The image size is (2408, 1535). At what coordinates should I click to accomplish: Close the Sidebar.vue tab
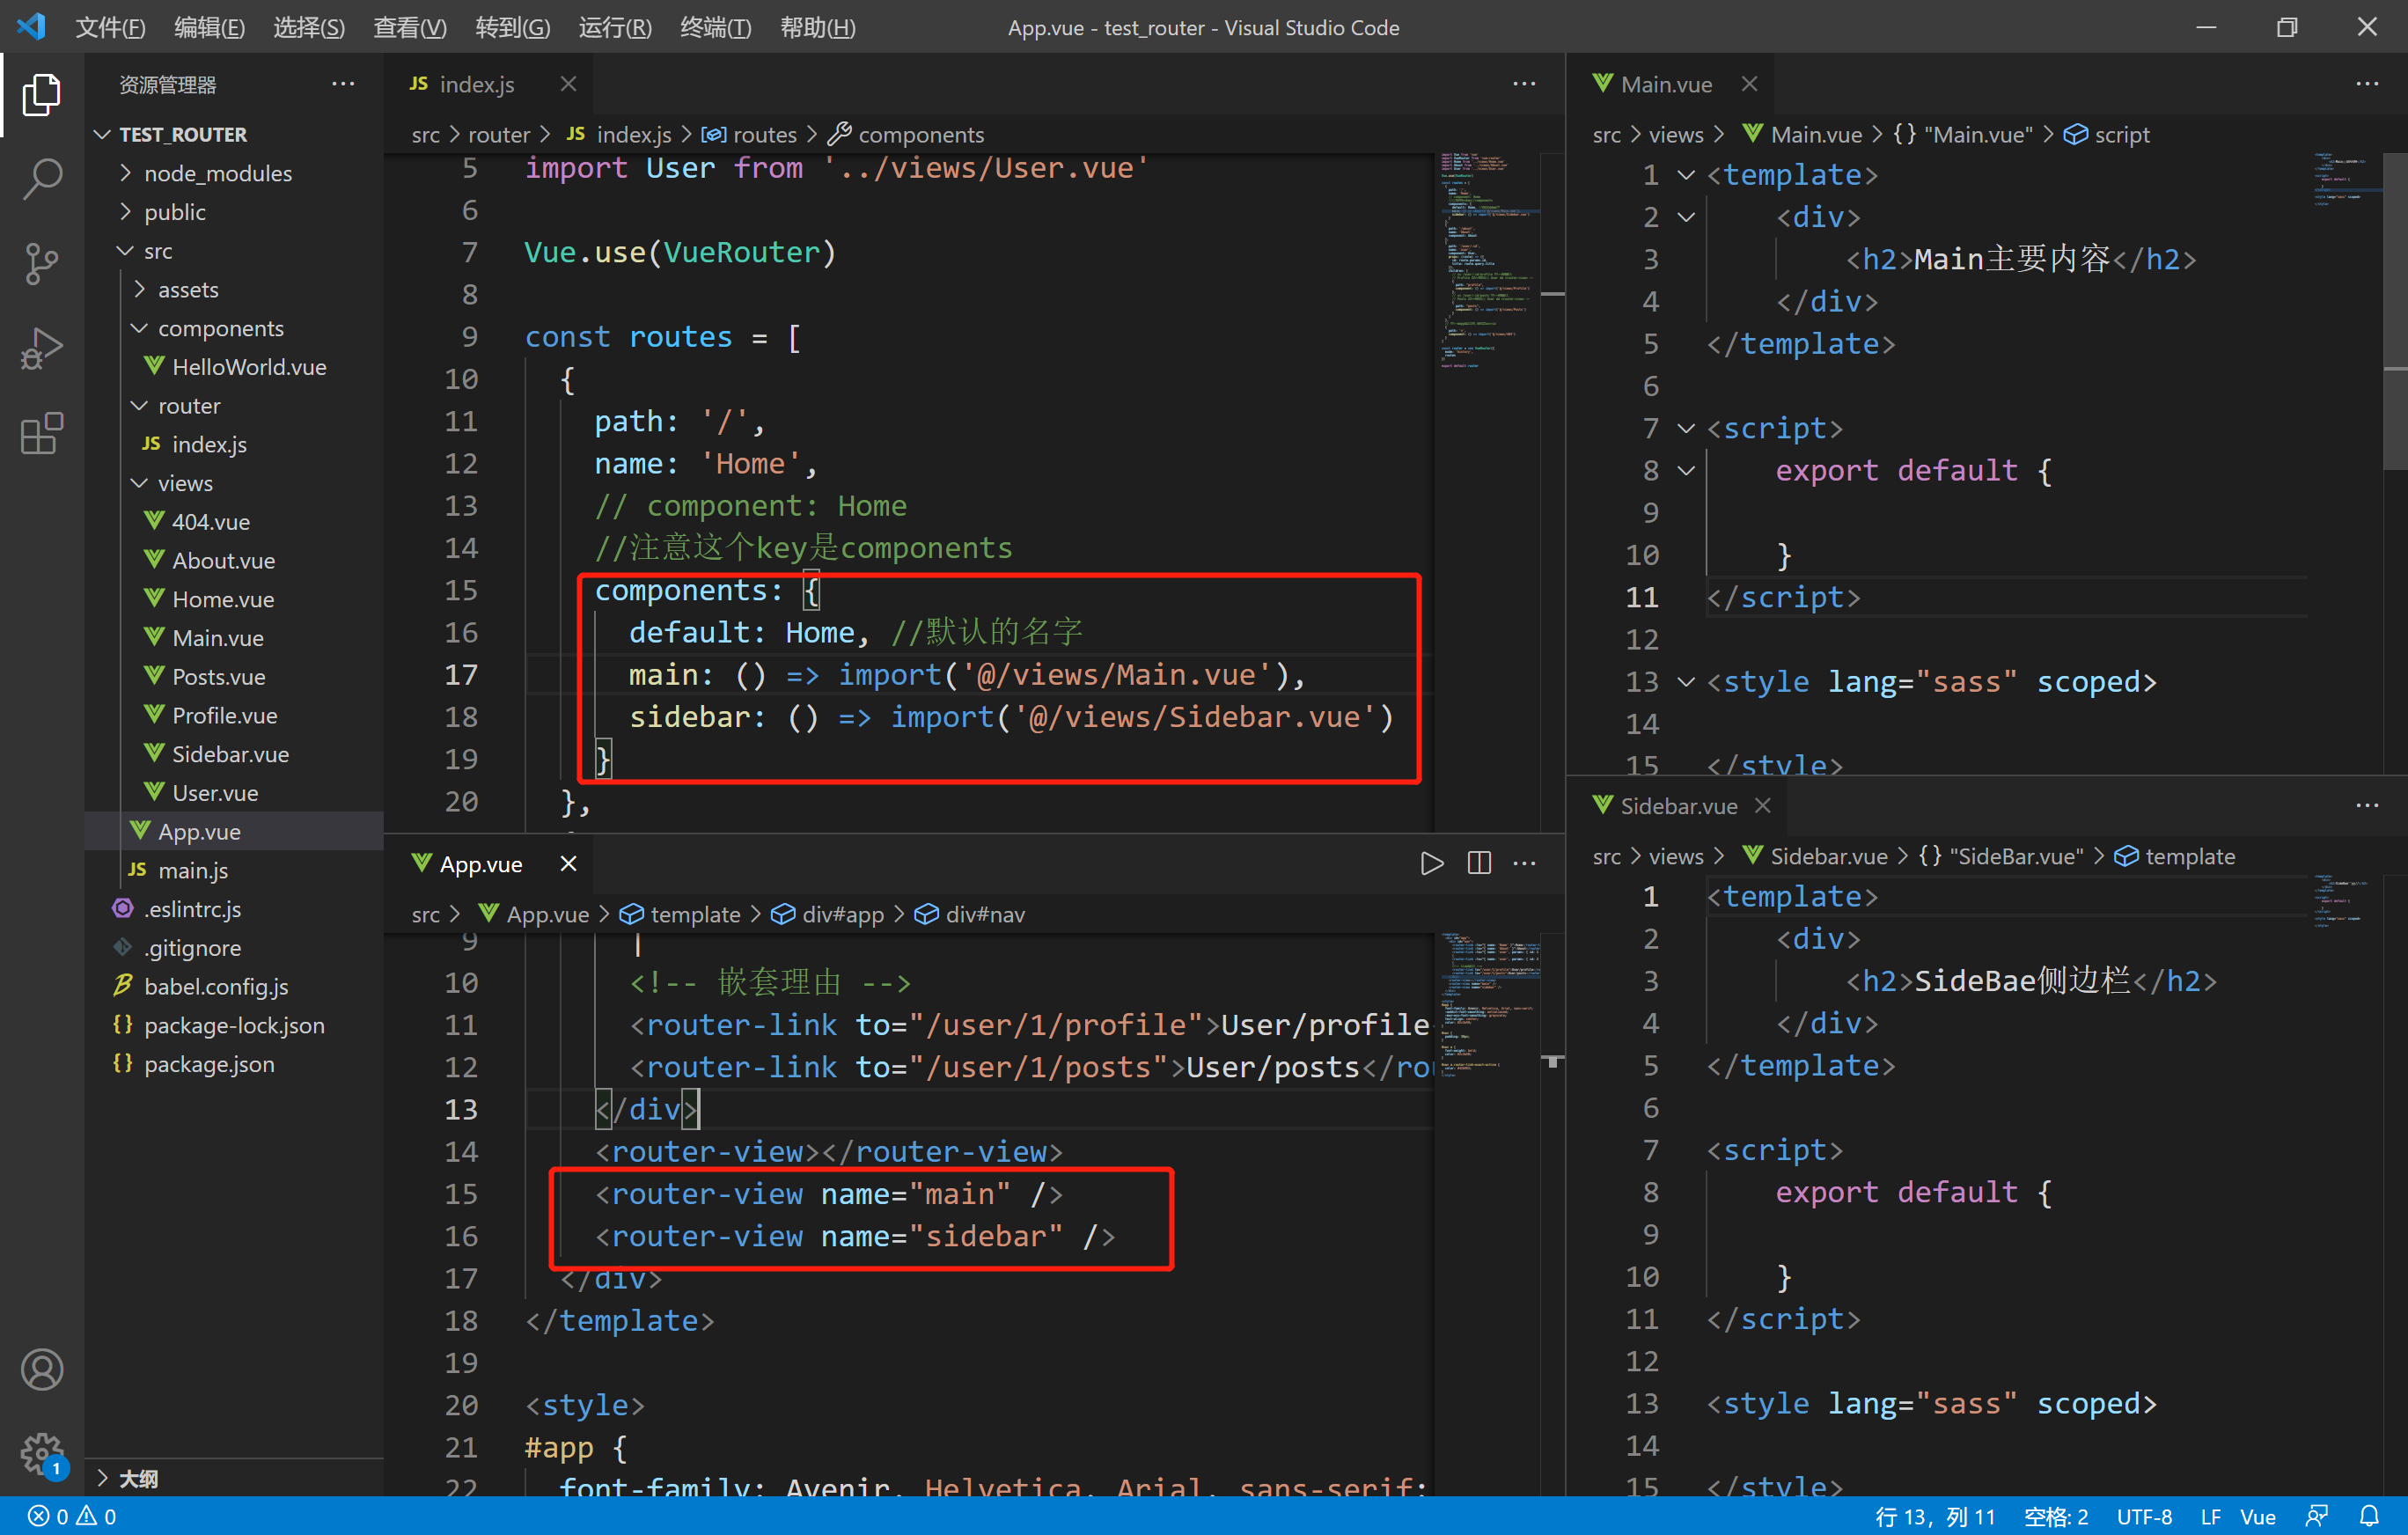[x=1762, y=805]
